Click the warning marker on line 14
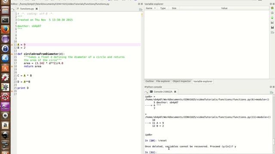275x154 pixels. coord(12,54)
